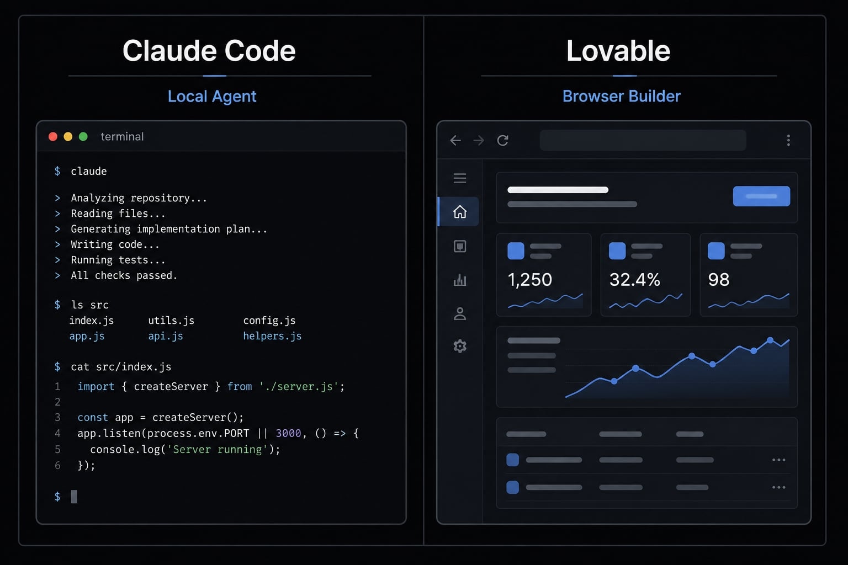Click the 'Lovable' heading

coord(618,51)
